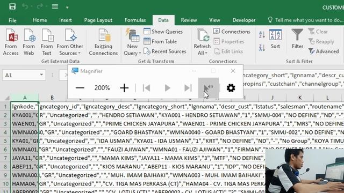Image resolution: width=344 pixels, height=193 pixels.
Task: Click the formula bar text
Action: (293, 79)
